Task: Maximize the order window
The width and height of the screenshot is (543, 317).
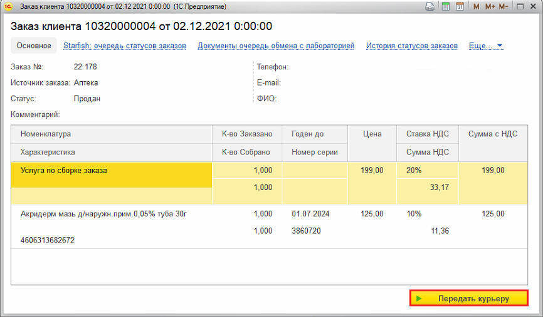Action: click(x=520, y=6)
